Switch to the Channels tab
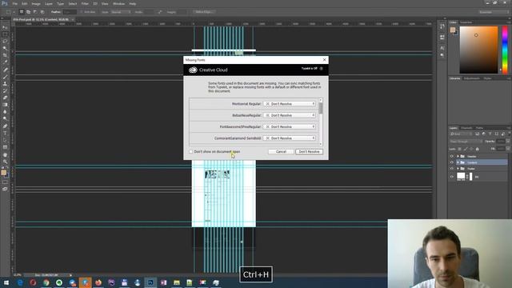The image size is (512, 288). pos(466,128)
